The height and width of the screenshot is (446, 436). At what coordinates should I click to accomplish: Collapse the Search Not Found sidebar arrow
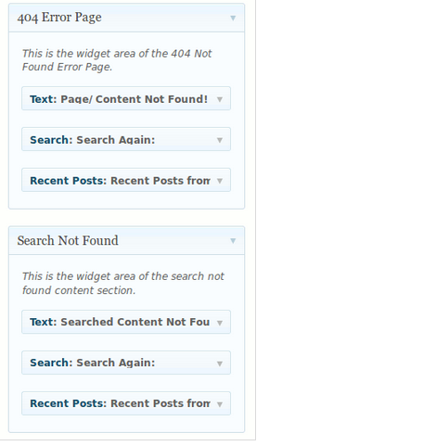[x=233, y=240]
